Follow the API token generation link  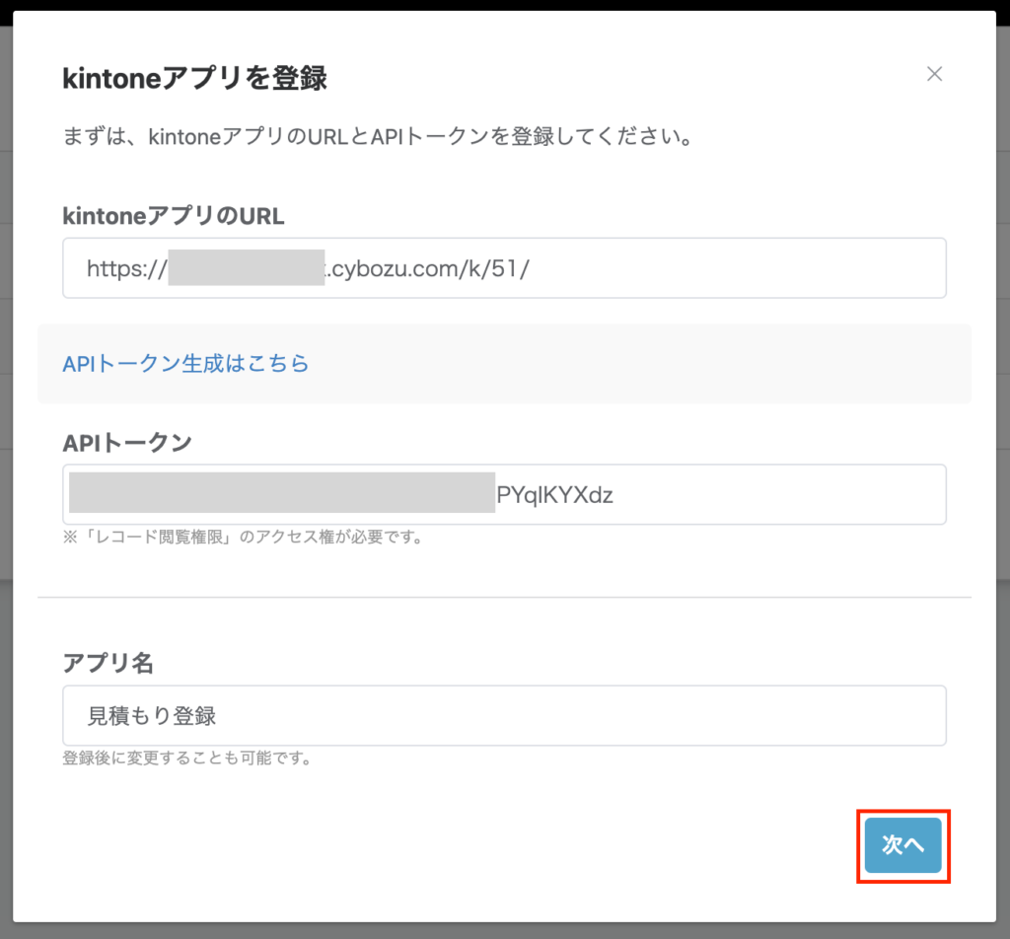pyautogui.click(x=185, y=364)
